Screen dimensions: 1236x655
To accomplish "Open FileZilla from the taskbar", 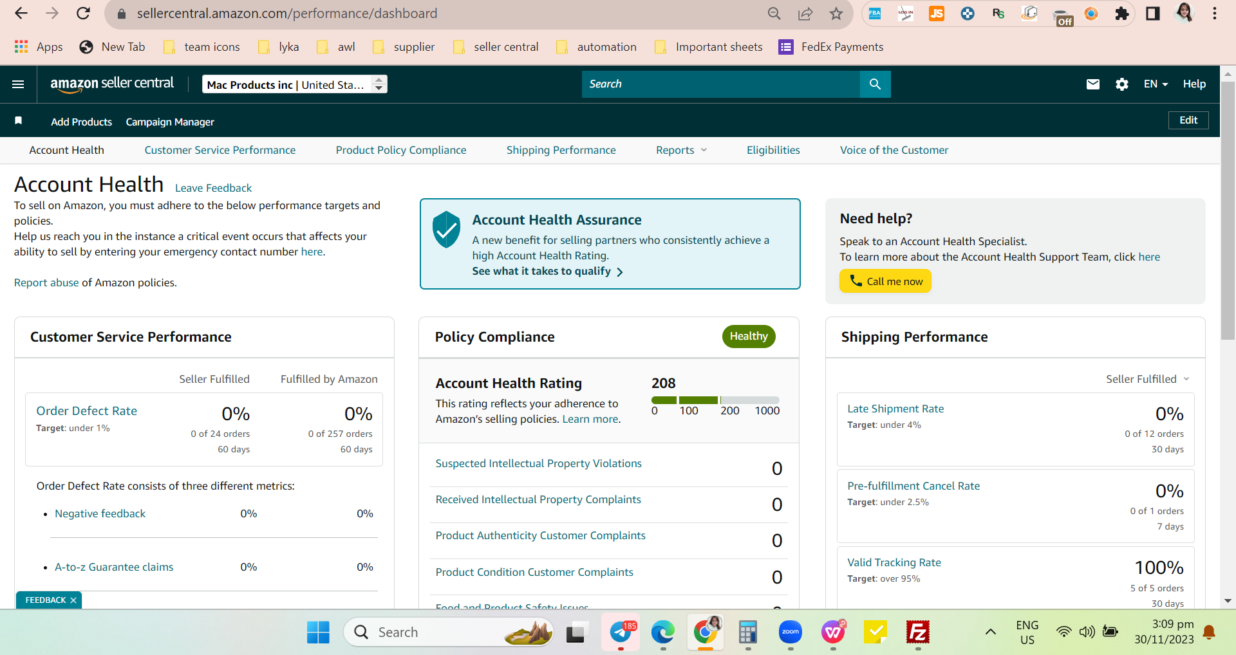I will pos(917,632).
